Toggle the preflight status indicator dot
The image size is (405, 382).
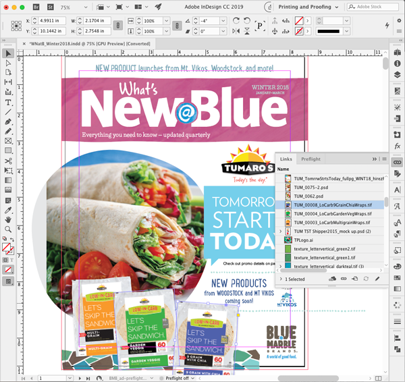(161, 378)
